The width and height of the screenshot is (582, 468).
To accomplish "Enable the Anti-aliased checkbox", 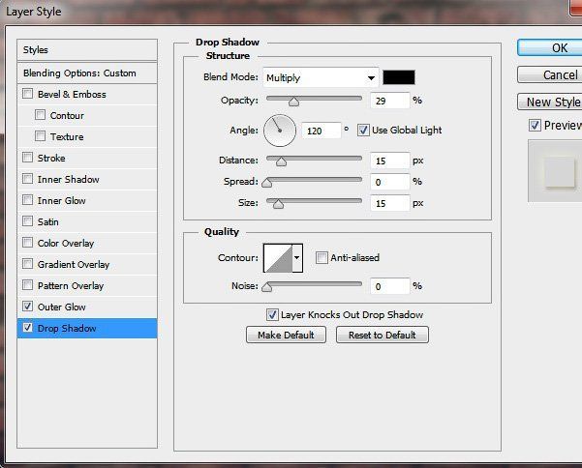I will point(322,257).
